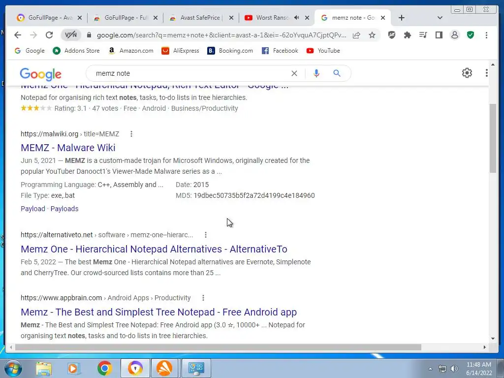Open options dots for alternativeto.net result
Screen dimensions: 504x378
[x=206, y=235]
